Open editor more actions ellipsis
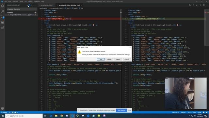This screenshot has width=209, height=118. (x=207, y=5)
